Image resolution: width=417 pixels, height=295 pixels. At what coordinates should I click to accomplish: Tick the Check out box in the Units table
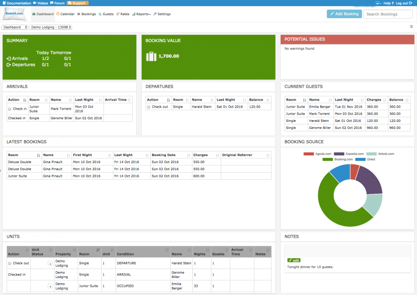tap(10, 262)
